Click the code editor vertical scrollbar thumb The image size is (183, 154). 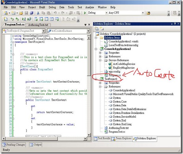89,58
